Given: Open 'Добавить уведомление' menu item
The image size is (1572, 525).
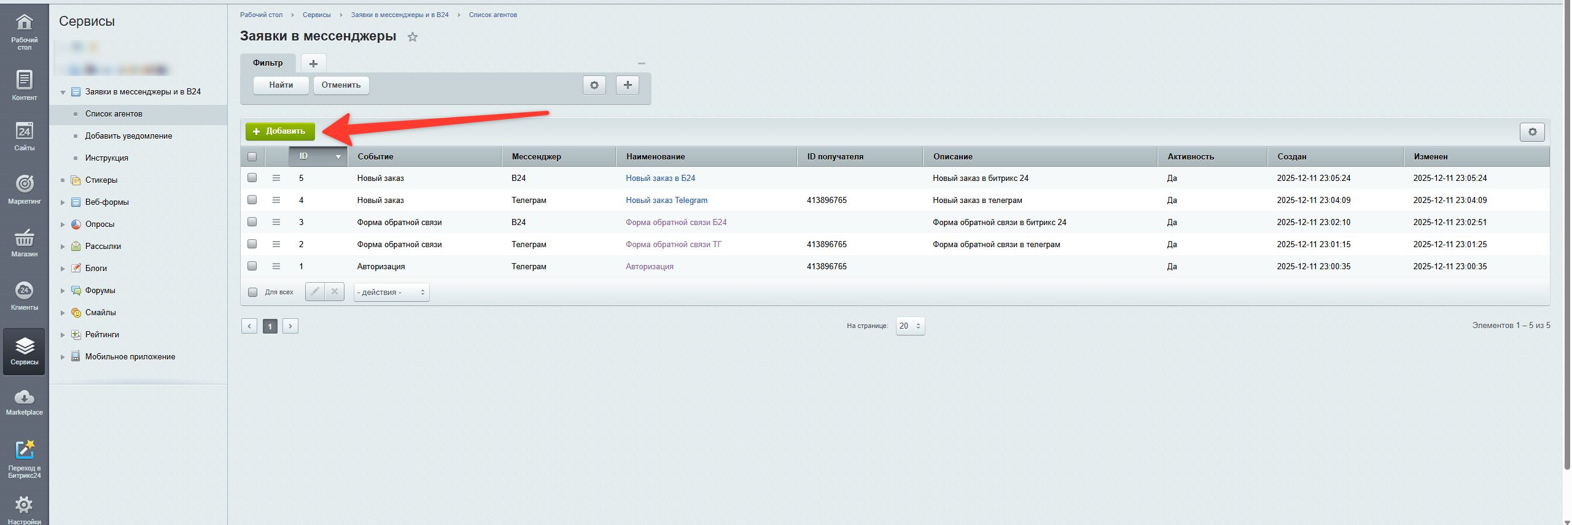Looking at the screenshot, I should tap(128, 136).
